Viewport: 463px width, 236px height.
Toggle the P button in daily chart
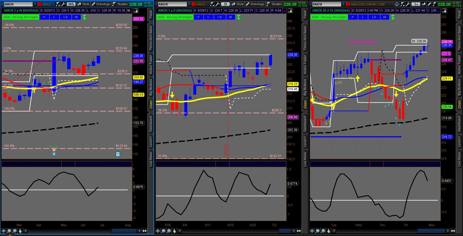click(199, 17)
